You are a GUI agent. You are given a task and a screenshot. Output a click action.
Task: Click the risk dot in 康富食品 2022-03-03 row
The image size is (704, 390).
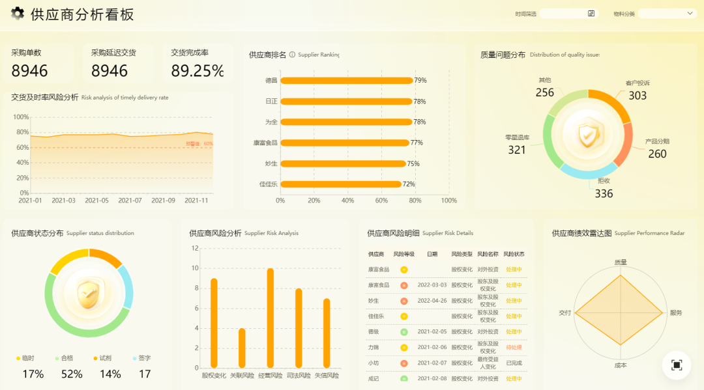point(404,285)
